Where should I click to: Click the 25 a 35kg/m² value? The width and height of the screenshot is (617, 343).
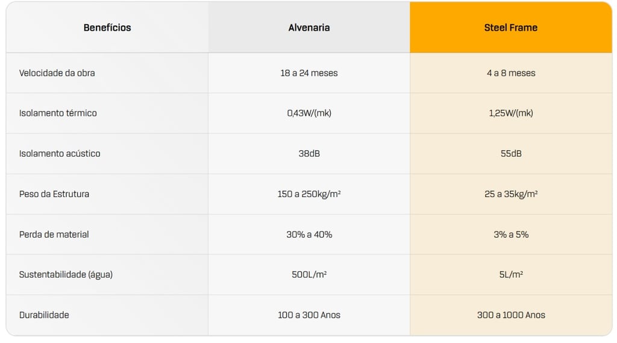click(511, 194)
